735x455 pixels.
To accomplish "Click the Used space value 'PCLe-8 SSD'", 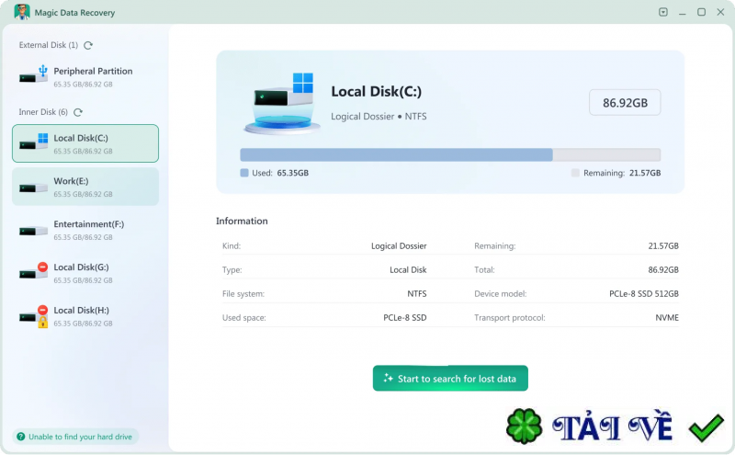I will [405, 317].
